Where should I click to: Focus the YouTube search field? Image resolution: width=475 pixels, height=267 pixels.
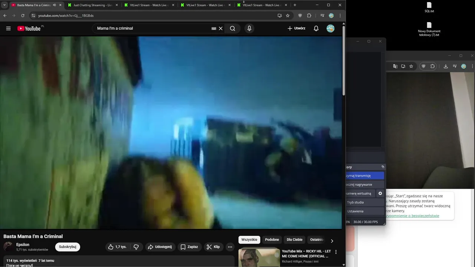(x=152, y=29)
